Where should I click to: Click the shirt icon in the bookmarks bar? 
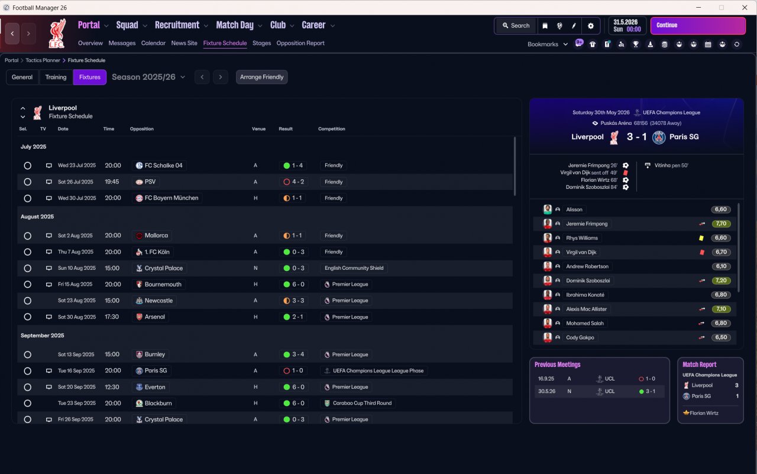(x=593, y=44)
